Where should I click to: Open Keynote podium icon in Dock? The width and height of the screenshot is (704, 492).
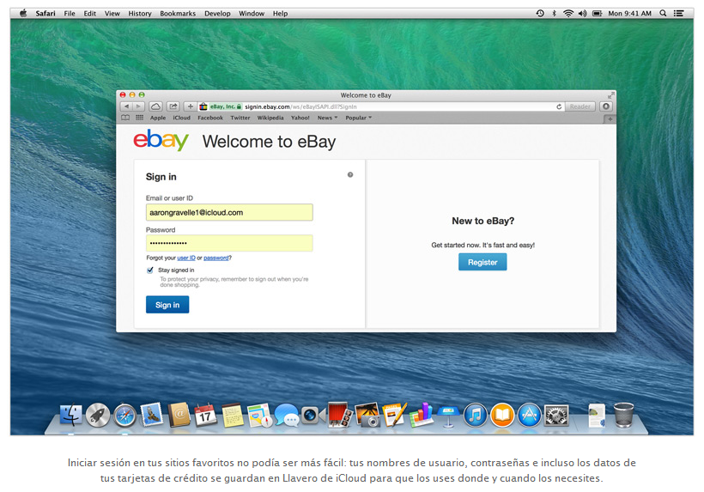click(x=448, y=416)
